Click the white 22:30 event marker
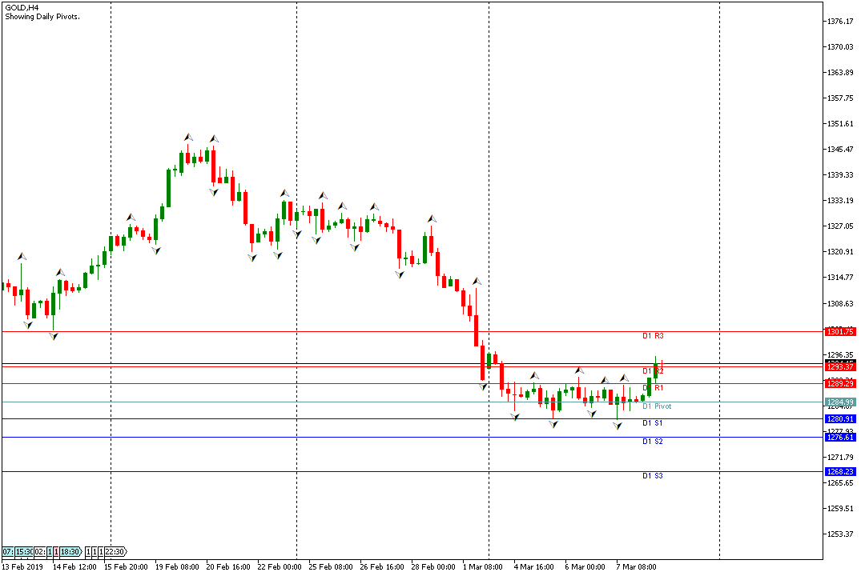This screenshot has width=865, height=576. pos(115,552)
